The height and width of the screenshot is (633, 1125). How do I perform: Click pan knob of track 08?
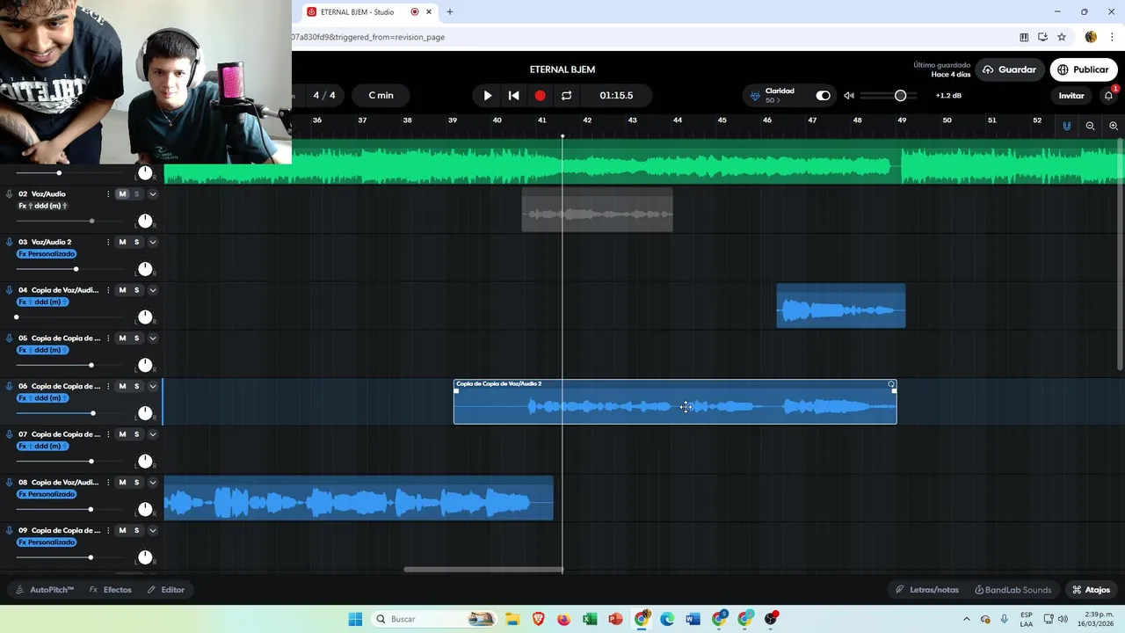(x=145, y=509)
